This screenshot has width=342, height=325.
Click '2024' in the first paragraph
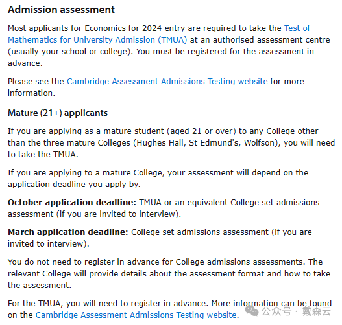tap(152, 28)
